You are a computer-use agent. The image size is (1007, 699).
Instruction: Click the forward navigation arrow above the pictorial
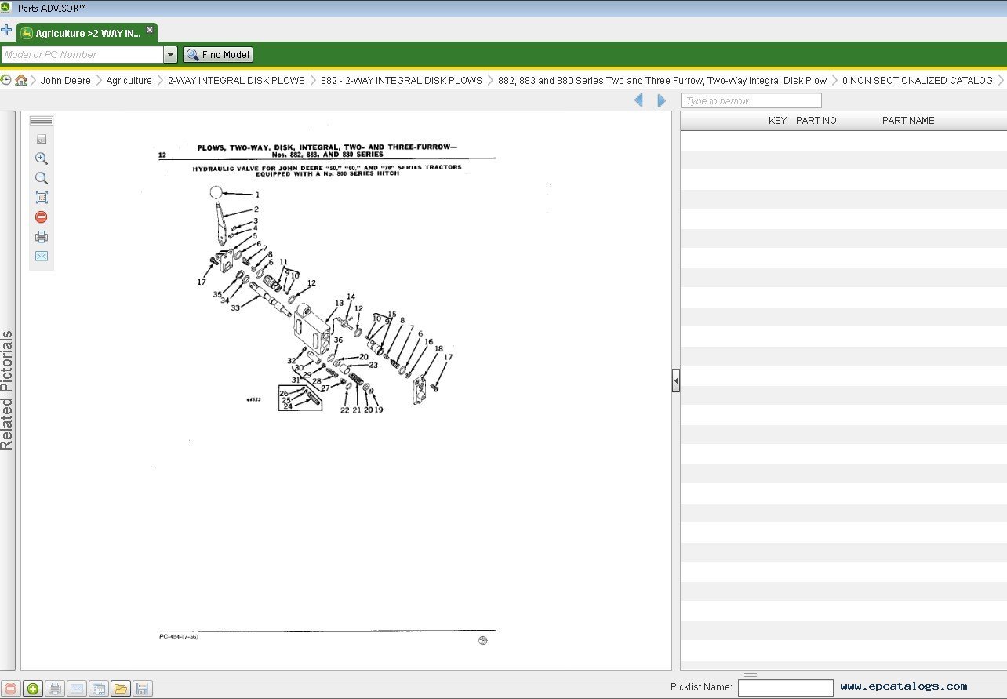click(x=660, y=100)
